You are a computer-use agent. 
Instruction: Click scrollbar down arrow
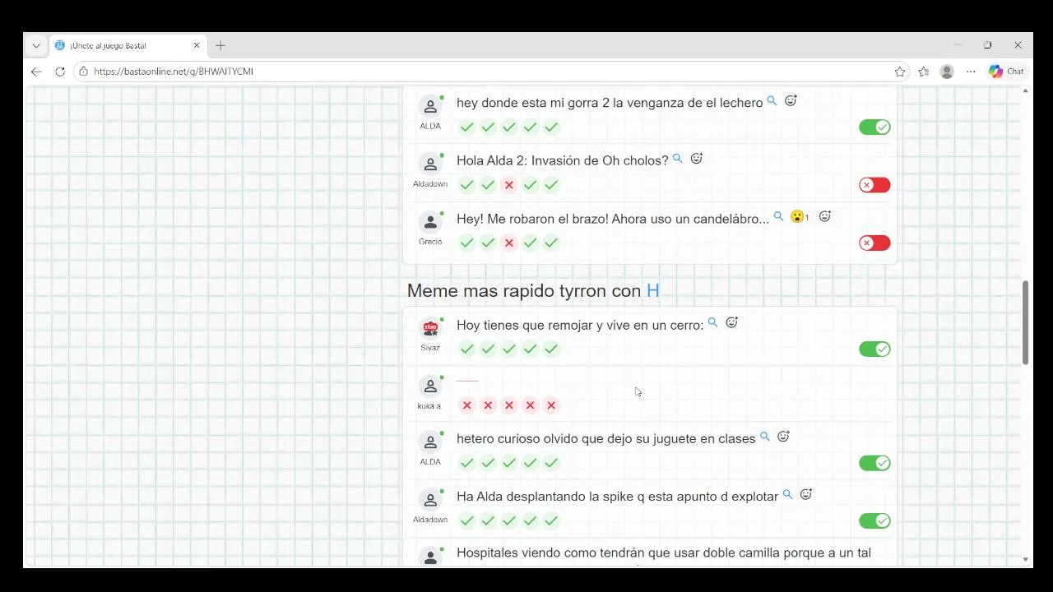point(1025,559)
